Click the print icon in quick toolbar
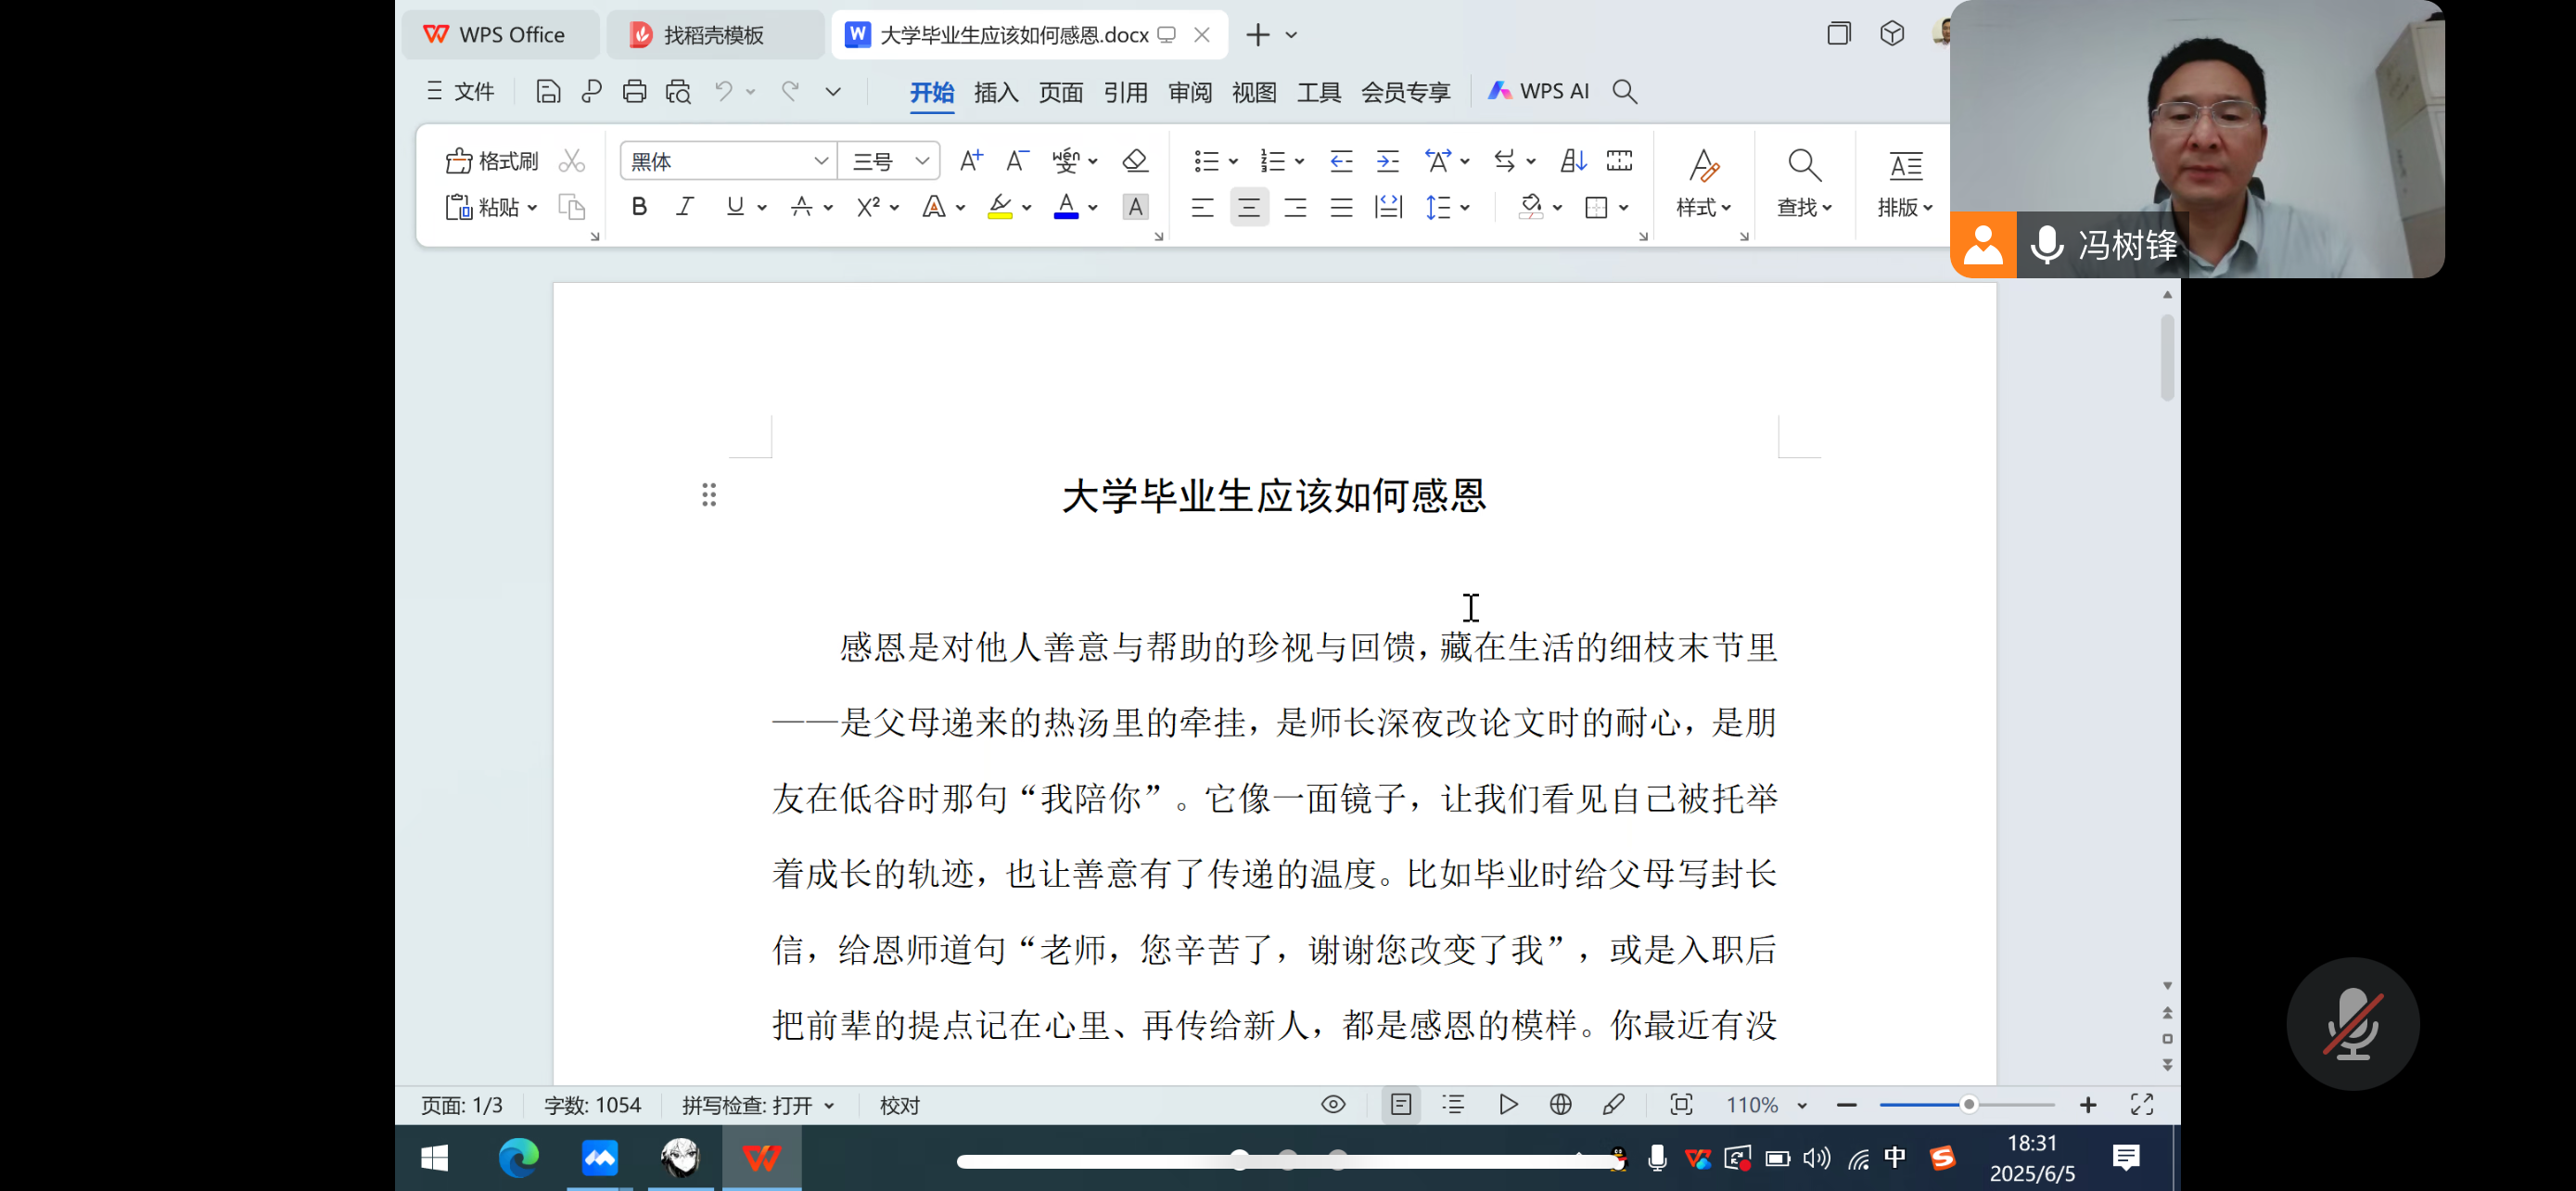 [x=634, y=91]
